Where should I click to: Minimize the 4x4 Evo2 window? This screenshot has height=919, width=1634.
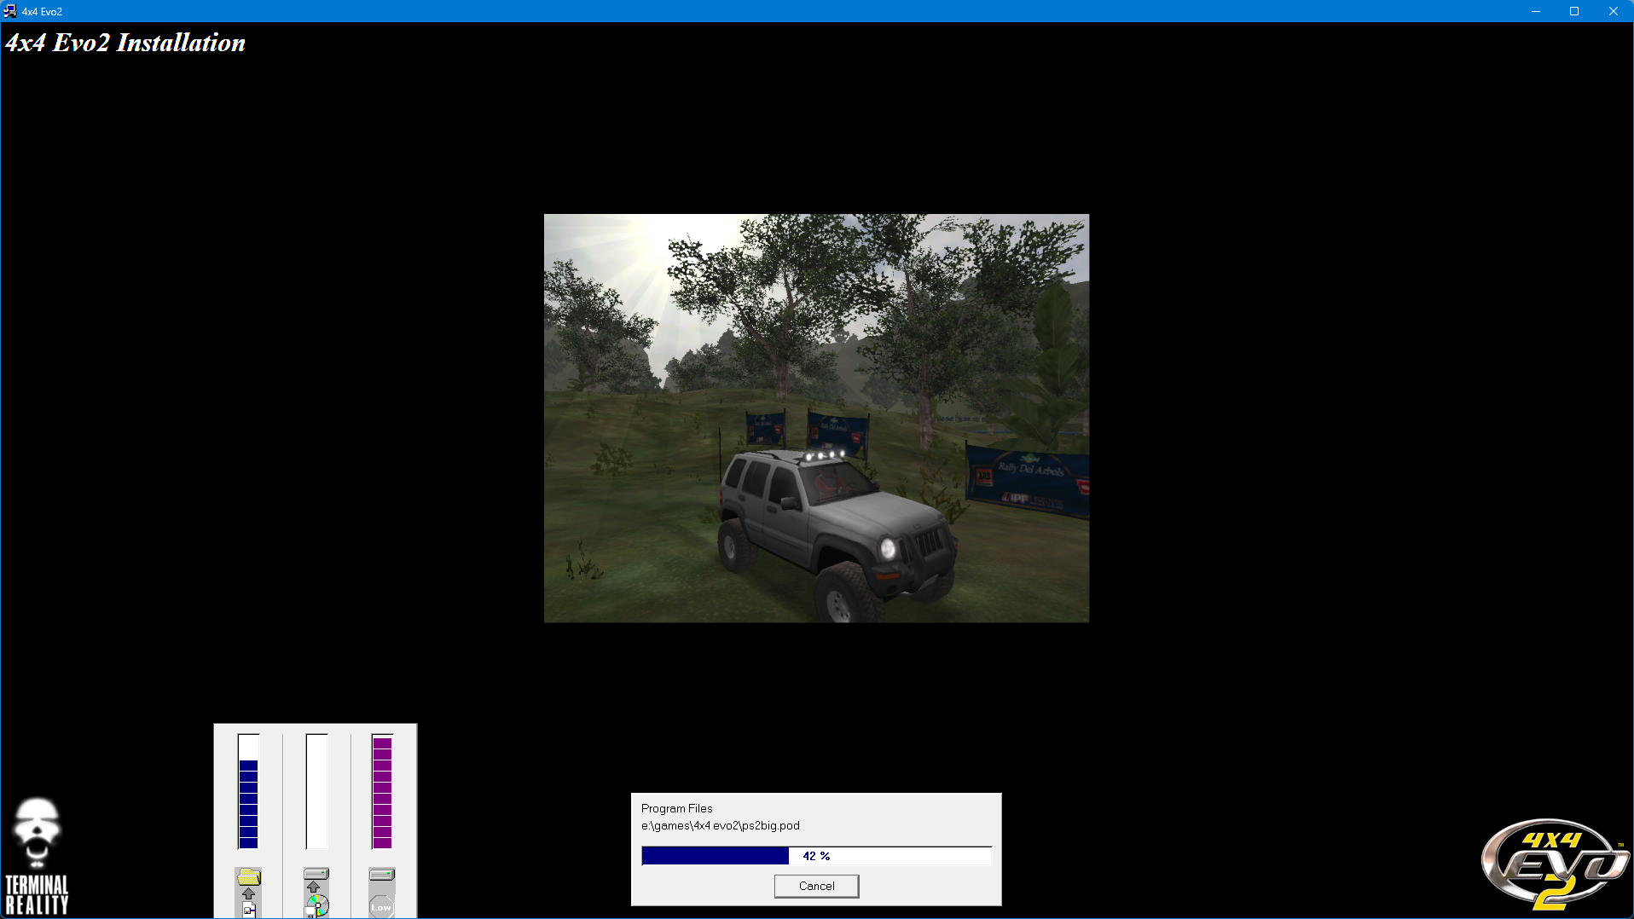1536,11
